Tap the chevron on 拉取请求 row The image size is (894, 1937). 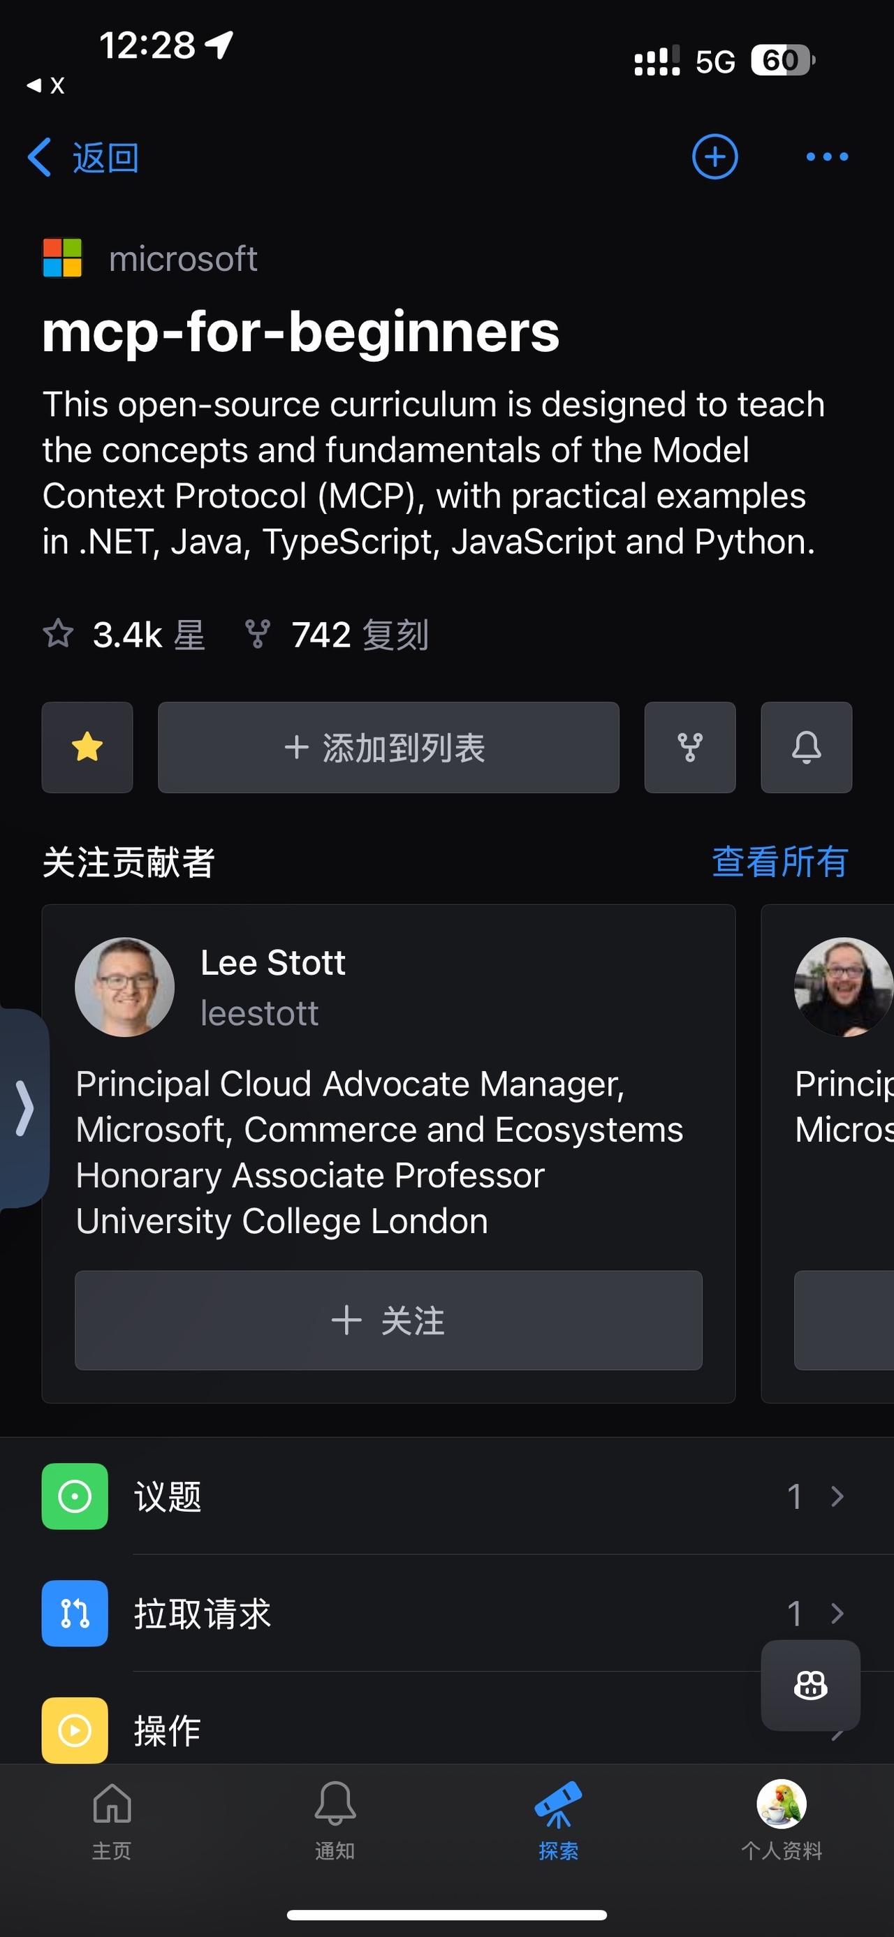click(x=837, y=1614)
